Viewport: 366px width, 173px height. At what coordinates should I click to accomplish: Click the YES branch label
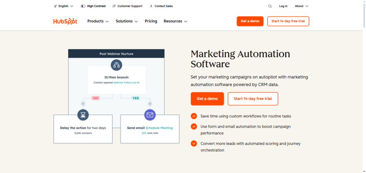coord(135,98)
